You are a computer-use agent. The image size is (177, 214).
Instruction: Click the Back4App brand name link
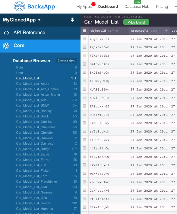(x=41, y=6)
